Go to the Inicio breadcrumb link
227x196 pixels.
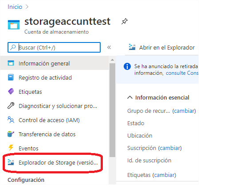(15, 7)
